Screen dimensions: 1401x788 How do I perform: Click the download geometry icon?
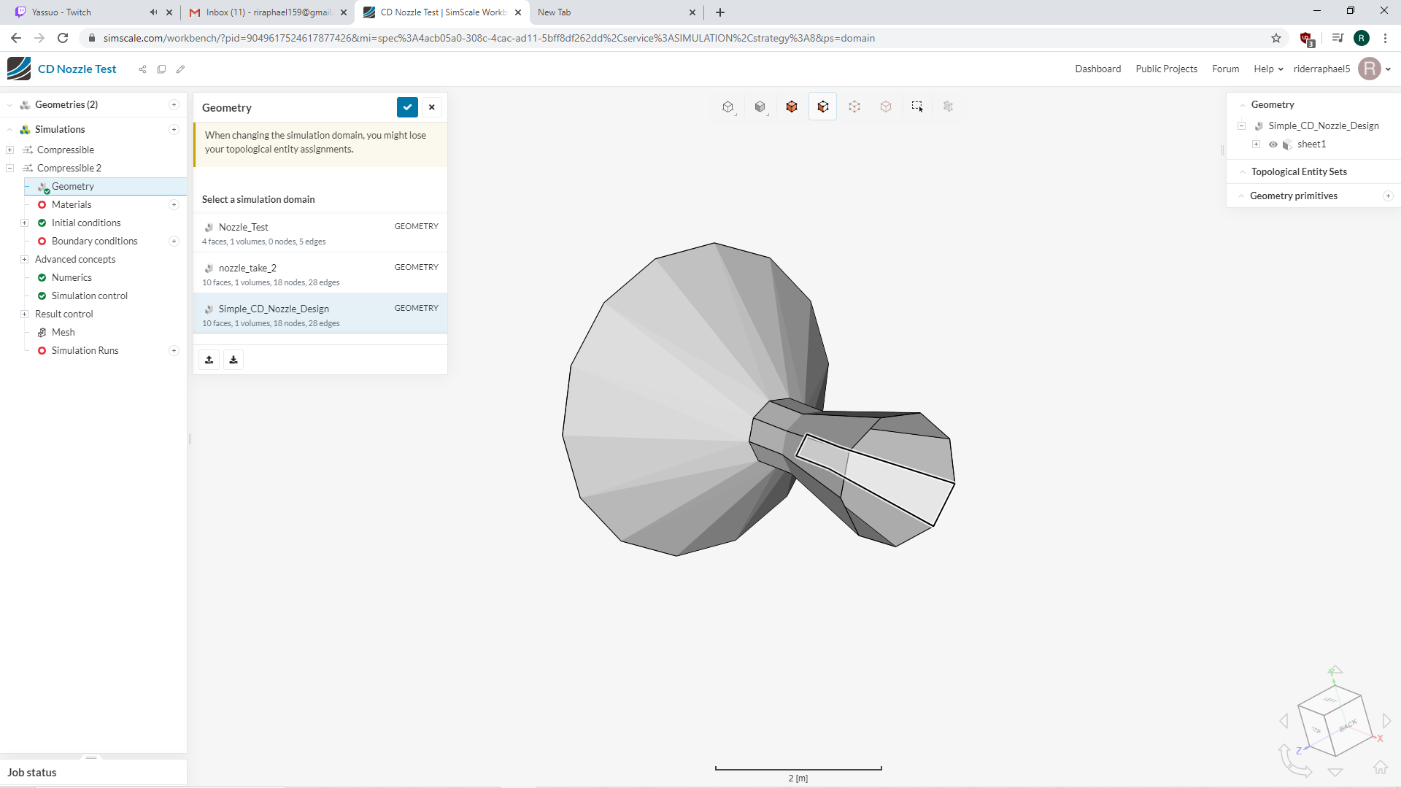click(x=233, y=360)
